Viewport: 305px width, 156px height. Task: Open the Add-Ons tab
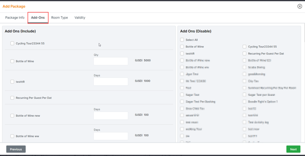pos(38,18)
